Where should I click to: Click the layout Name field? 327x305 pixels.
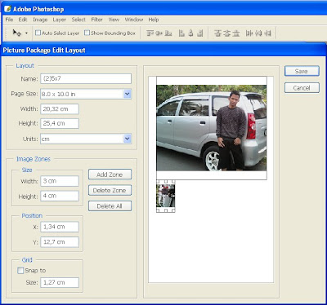coord(86,79)
